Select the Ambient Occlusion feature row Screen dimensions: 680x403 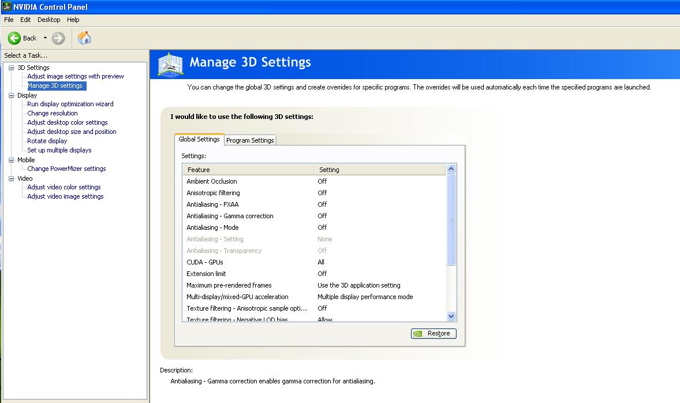315,181
